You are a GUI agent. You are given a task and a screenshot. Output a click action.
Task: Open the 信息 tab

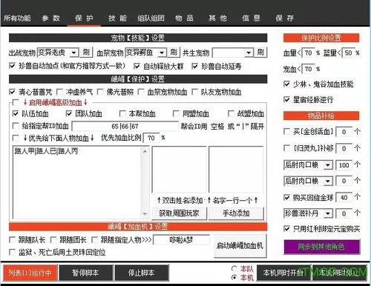pyautogui.click(x=251, y=18)
